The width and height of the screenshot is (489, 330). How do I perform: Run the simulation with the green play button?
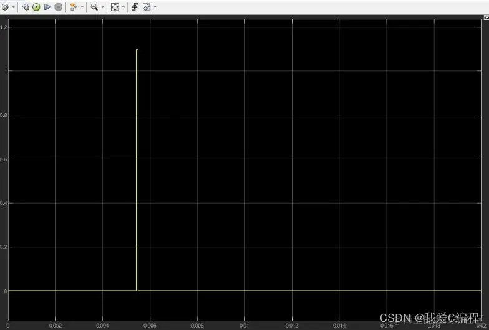(x=36, y=7)
